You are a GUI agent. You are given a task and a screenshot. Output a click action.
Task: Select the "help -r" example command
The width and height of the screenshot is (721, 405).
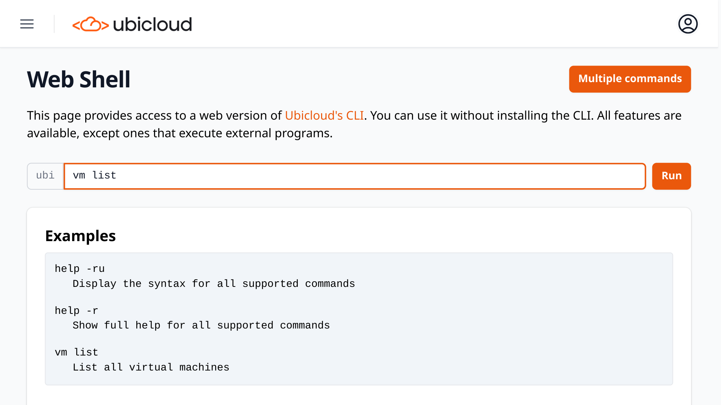click(76, 311)
